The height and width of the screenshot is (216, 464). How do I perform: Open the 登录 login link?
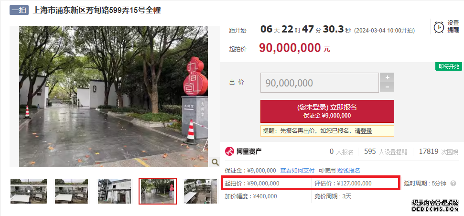click(x=366, y=131)
